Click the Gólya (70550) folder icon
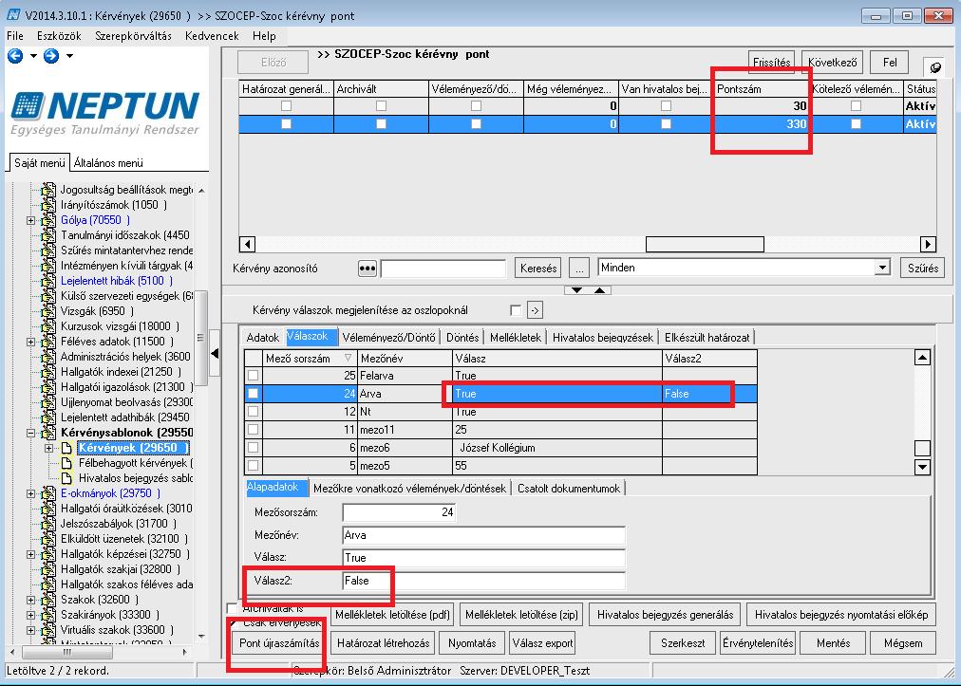This screenshot has width=961, height=686. (x=48, y=220)
